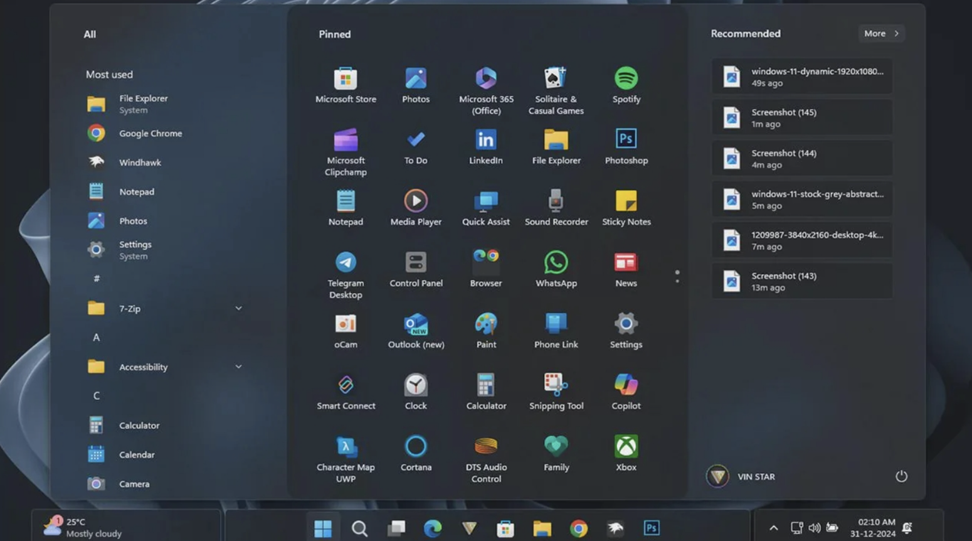The height and width of the screenshot is (541, 972).
Task: Launch Quick Assist
Action: point(486,208)
